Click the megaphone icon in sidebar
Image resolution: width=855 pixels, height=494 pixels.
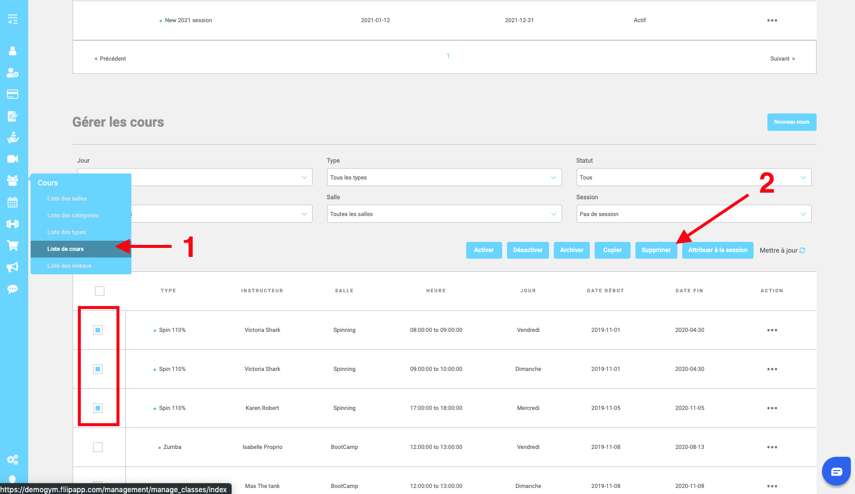[13, 267]
